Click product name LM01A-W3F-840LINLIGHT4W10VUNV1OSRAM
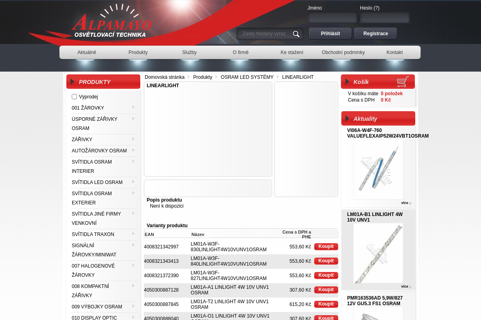 (228, 261)
